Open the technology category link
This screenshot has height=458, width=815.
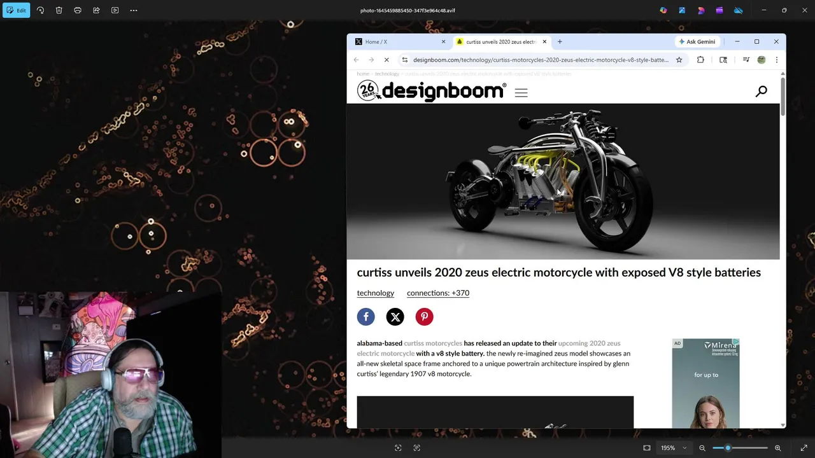375,293
